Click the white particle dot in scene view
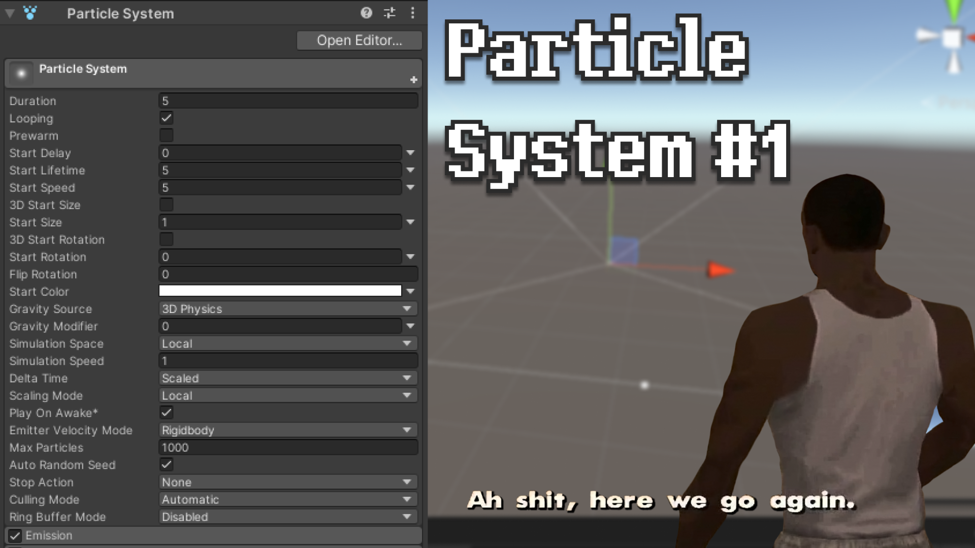Image resolution: width=975 pixels, height=548 pixels. pos(644,385)
